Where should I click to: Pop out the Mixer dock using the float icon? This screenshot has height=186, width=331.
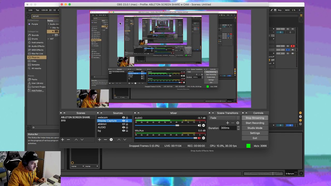[138, 113]
